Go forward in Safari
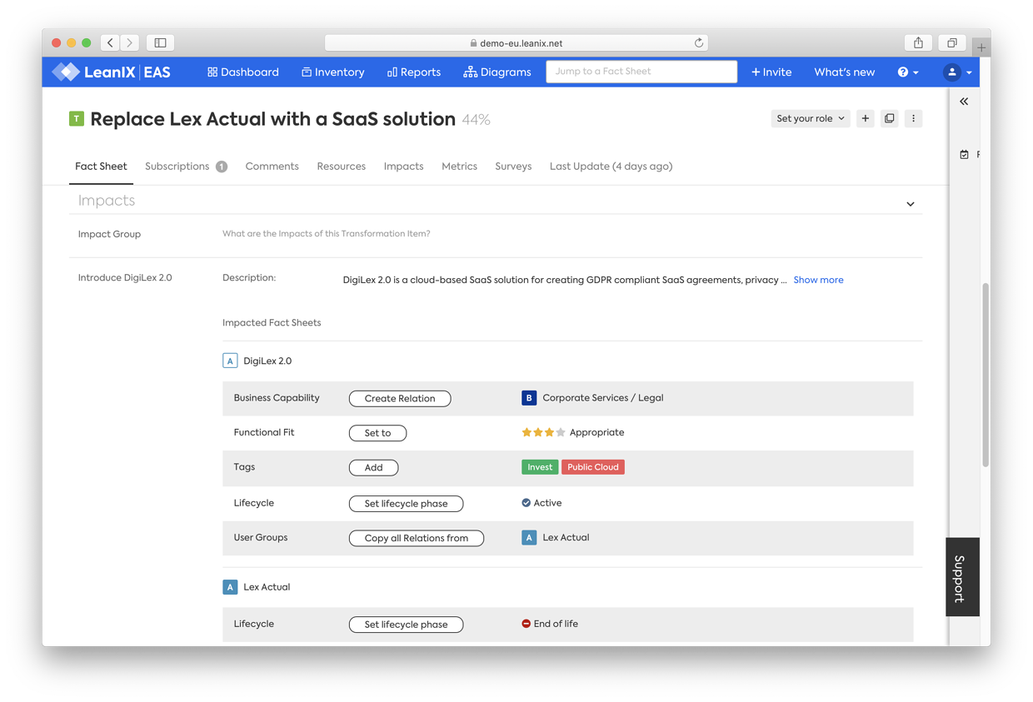This screenshot has height=702, width=1033. (x=130, y=42)
